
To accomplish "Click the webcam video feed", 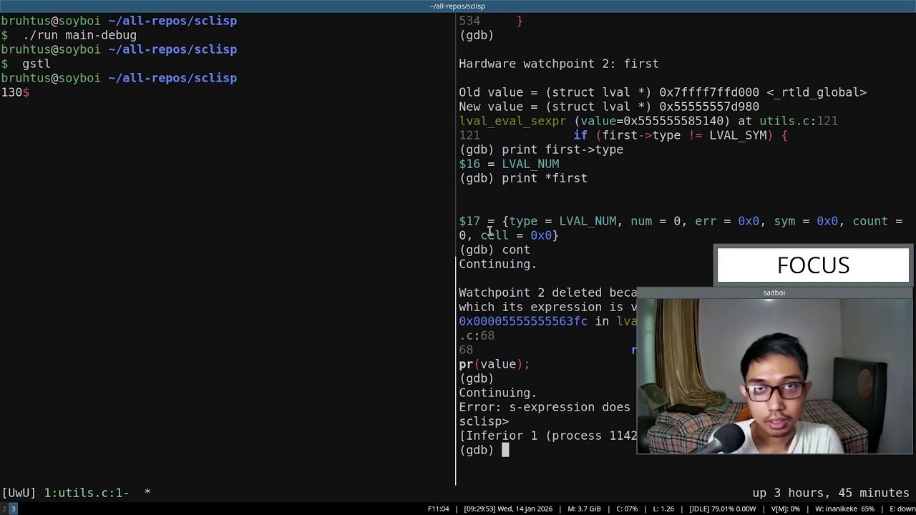I will click(x=774, y=376).
